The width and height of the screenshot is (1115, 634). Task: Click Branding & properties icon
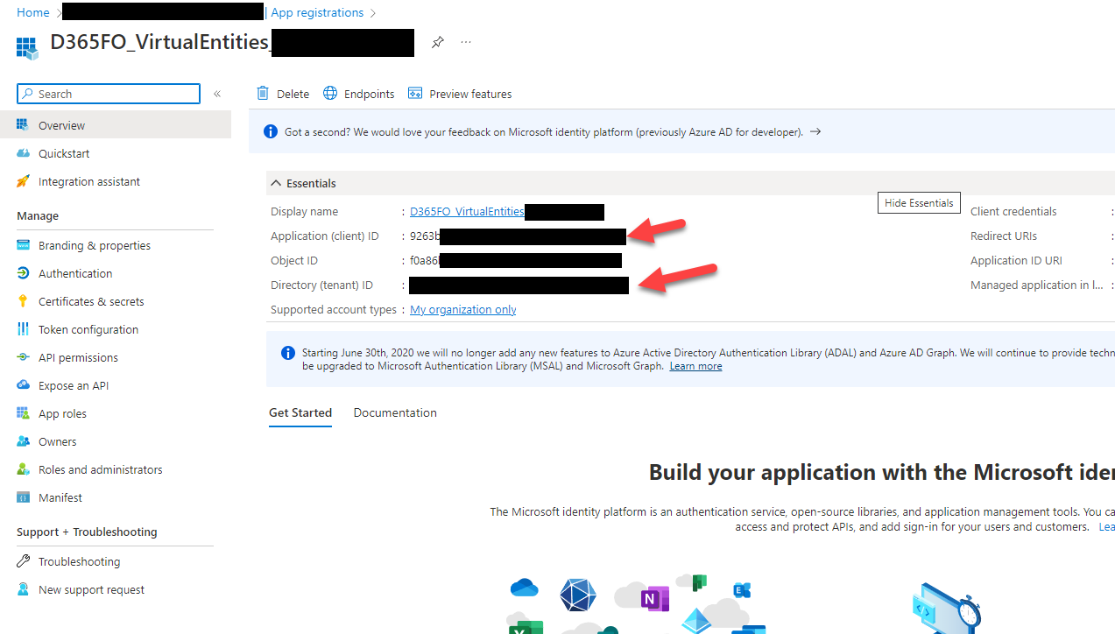tap(23, 245)
